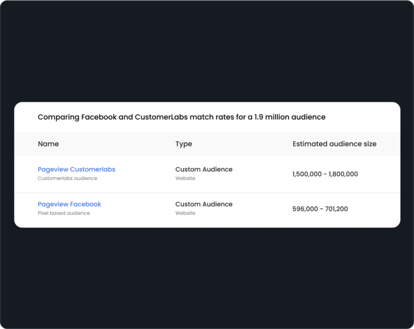
Task: Click Custom Audience in the Pageview Facebook row
Action: point(204,204)
